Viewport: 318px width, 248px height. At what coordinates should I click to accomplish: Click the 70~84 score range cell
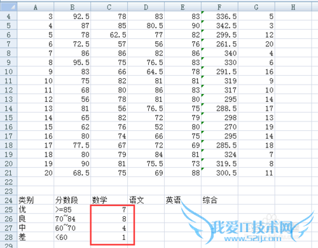point(73,219)
